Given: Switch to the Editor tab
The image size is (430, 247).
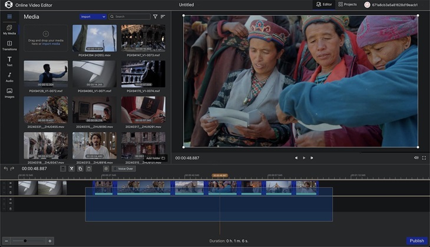Looking at the screenshot, I should [324, 5].
